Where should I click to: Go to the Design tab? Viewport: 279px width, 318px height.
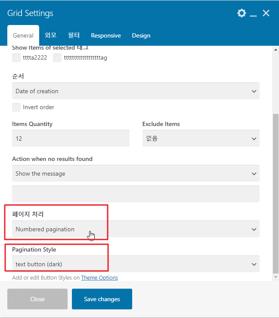(x=141, y=35)
